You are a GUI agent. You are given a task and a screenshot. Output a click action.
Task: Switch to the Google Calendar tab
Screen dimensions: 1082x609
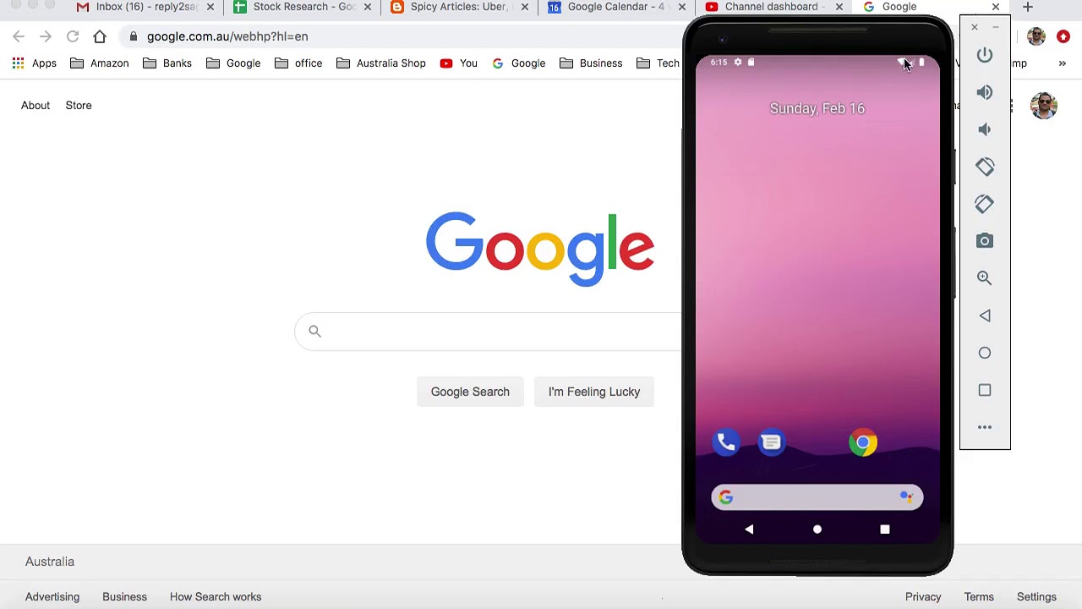[617, 7]
